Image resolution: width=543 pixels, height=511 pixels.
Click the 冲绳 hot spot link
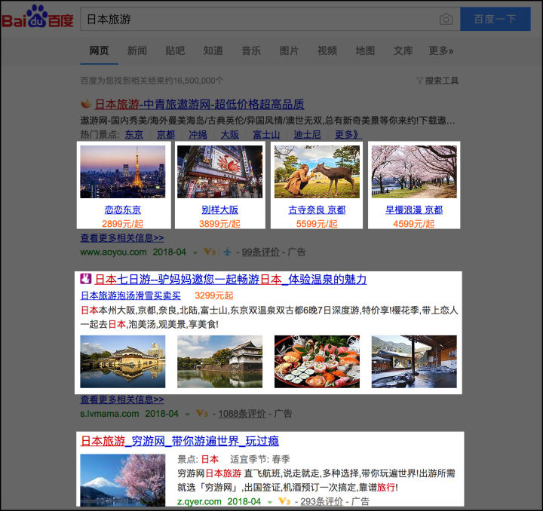click(198, 134)
